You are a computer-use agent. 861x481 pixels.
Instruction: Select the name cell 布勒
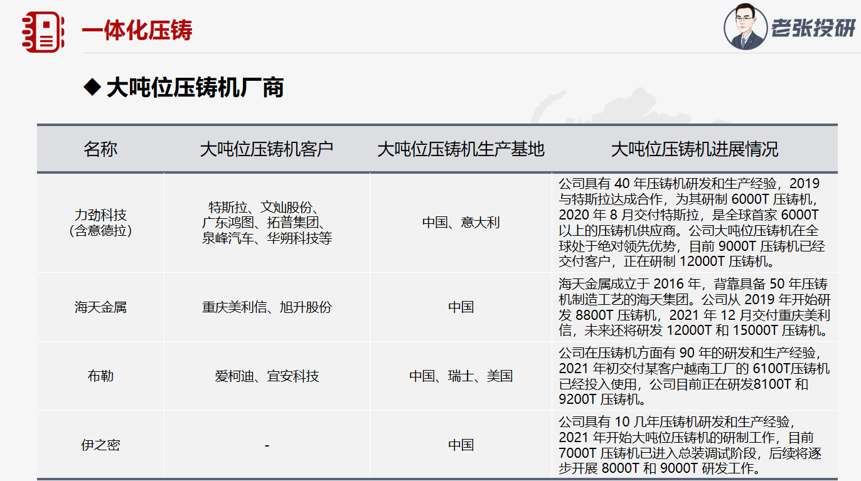coord(100,376)
